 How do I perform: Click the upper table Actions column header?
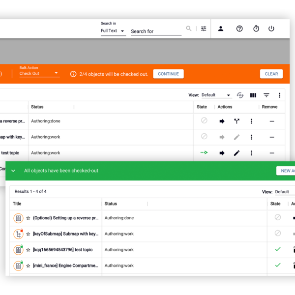(225, 107)
